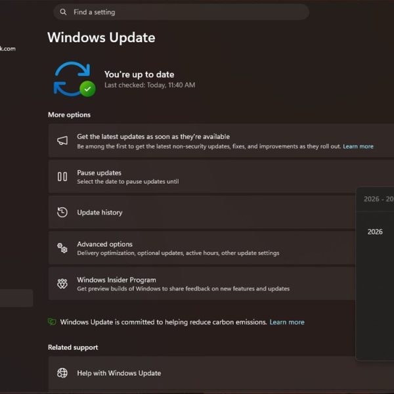Click the You're up to date status text
Screen dimensions: 394x394
(x=139, y=74)
